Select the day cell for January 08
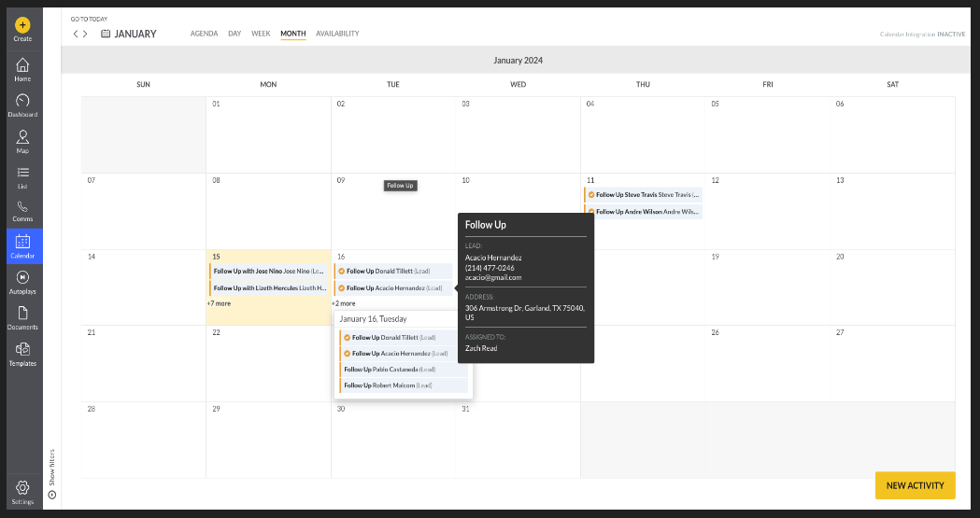Viewport: 980px width, 518px height. pyautogui.click(x=268, y=211)
